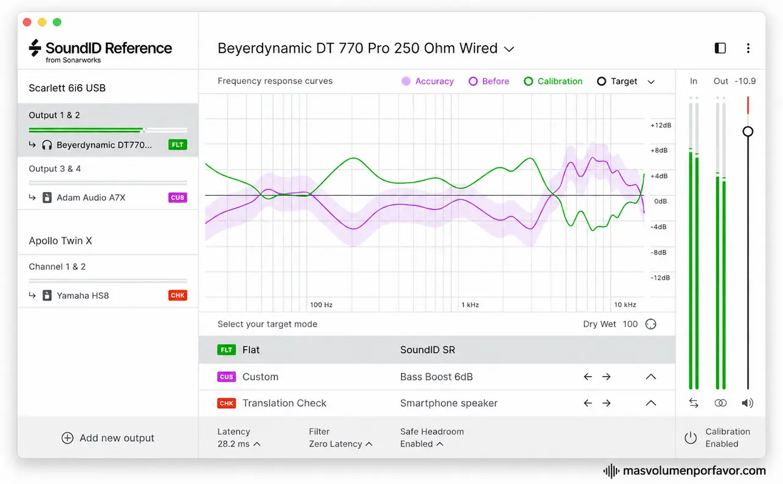This screenshot has width=783, height=484.
Task: Toggle the Before curve display
Action: pyautogui.click(x=489, y=81)
